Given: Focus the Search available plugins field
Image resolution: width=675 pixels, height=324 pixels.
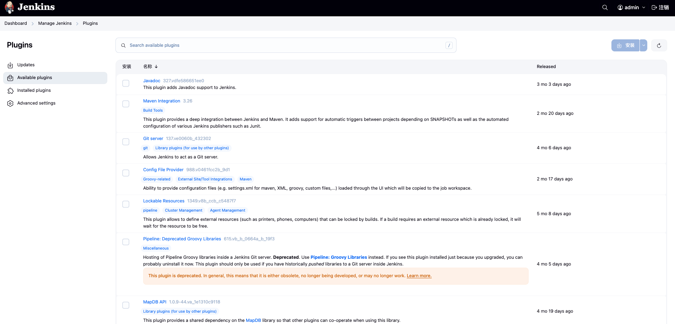Looking at the screenshot, I should click(286, 45).
